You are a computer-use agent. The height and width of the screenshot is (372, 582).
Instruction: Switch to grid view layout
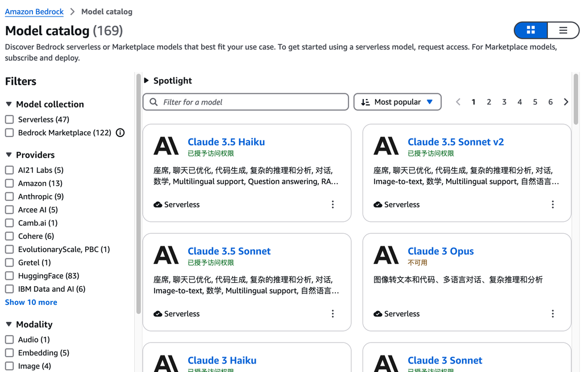(x=531, y=30)
